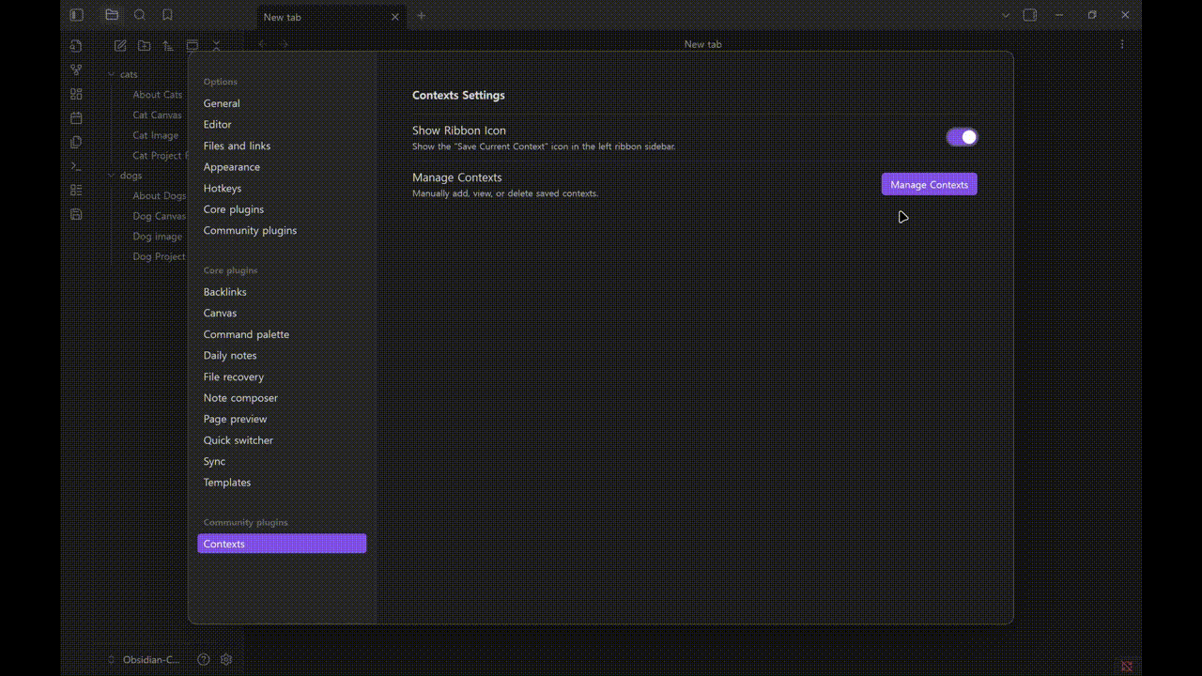
Task: Open the help icon near the vault name
Action: [x=203, y=659]
